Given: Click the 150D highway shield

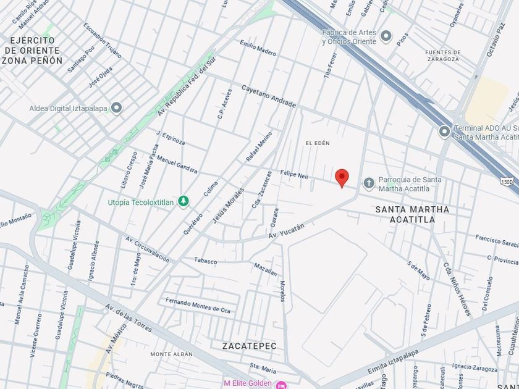Looking at the screenshot, I should [507, 182].
